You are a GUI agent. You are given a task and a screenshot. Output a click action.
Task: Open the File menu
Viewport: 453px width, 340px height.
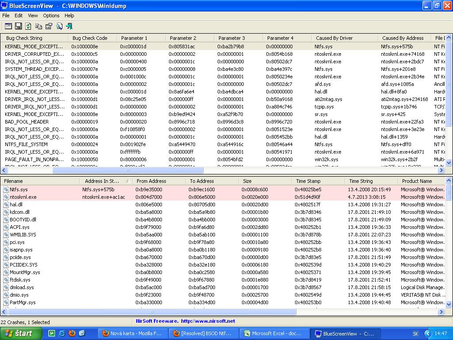point(6,15)
